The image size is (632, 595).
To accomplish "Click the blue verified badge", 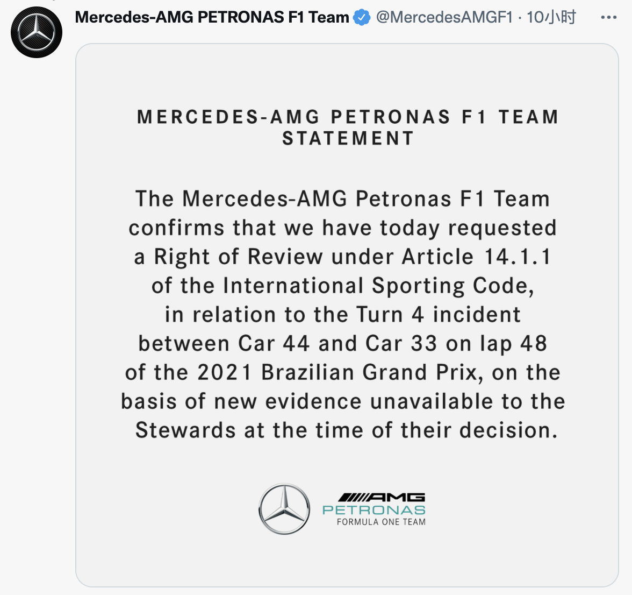I will (x=362, y=18).
